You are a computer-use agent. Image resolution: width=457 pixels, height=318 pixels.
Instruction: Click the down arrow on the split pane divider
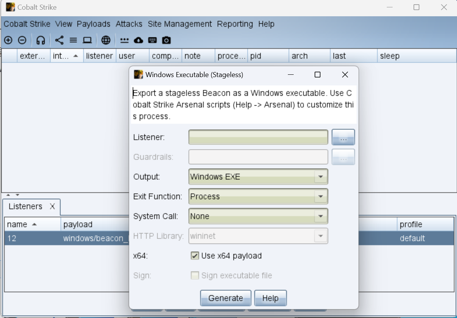coord(17,195)
